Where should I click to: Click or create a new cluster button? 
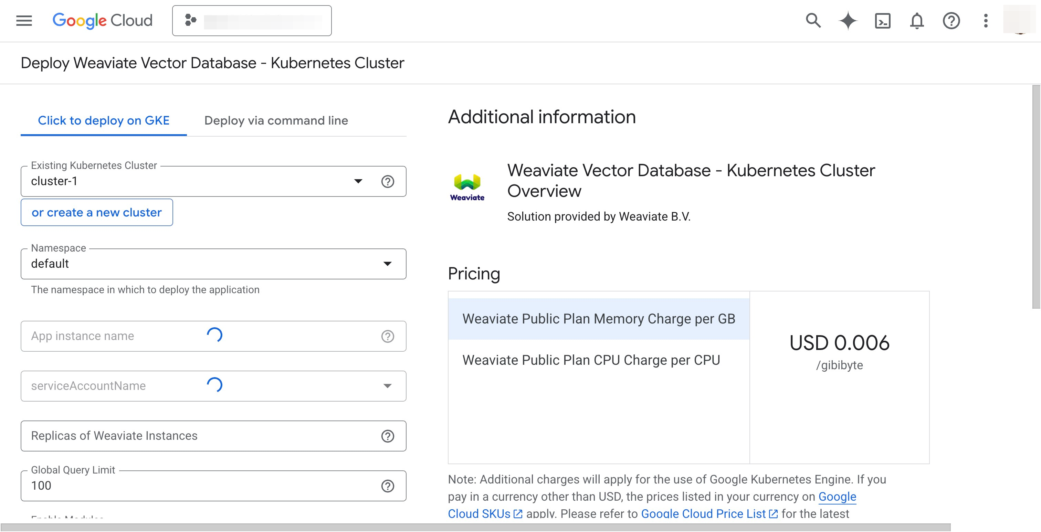97,212
